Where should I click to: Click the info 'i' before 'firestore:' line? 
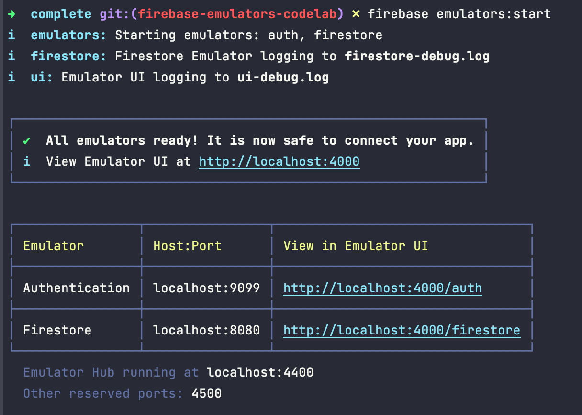11,56
